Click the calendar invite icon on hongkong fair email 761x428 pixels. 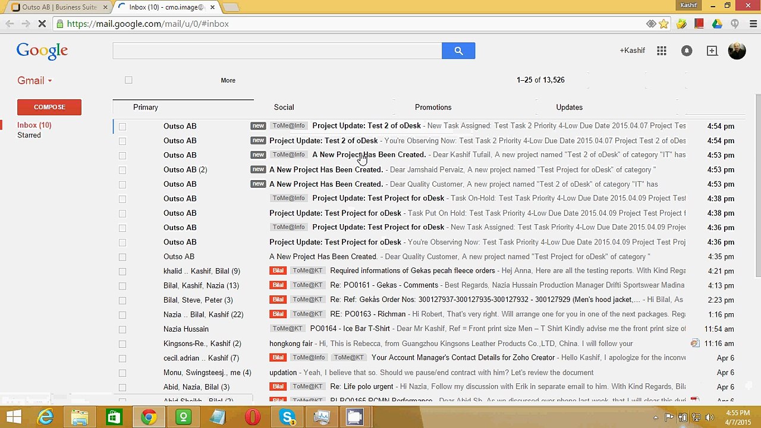coord(694,343)
